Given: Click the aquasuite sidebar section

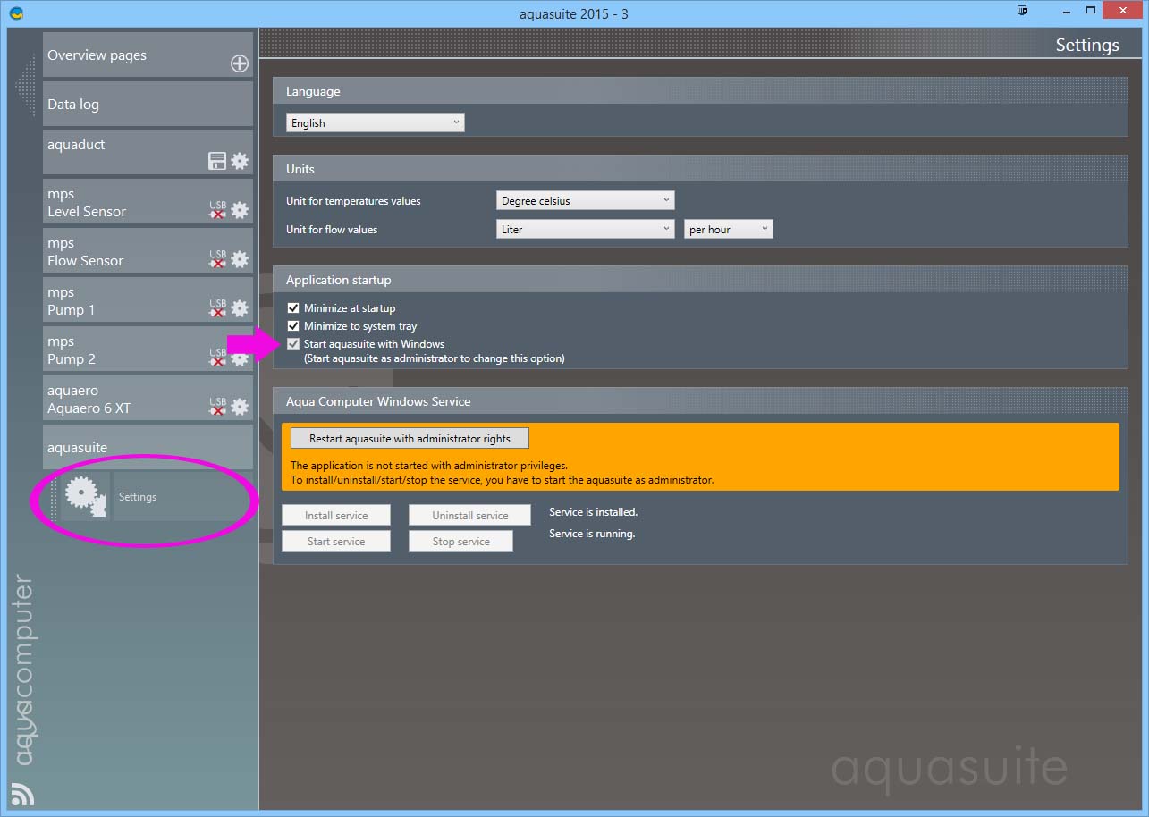Looking at the screenshot, I should 148,447.
